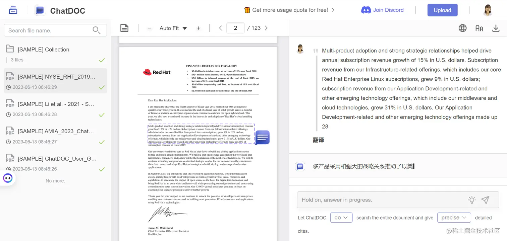This screenshot has width=507, height=241.
Task: Click the timestamp 2023-06-13 08:46:29
Action: tap(35, 87)
